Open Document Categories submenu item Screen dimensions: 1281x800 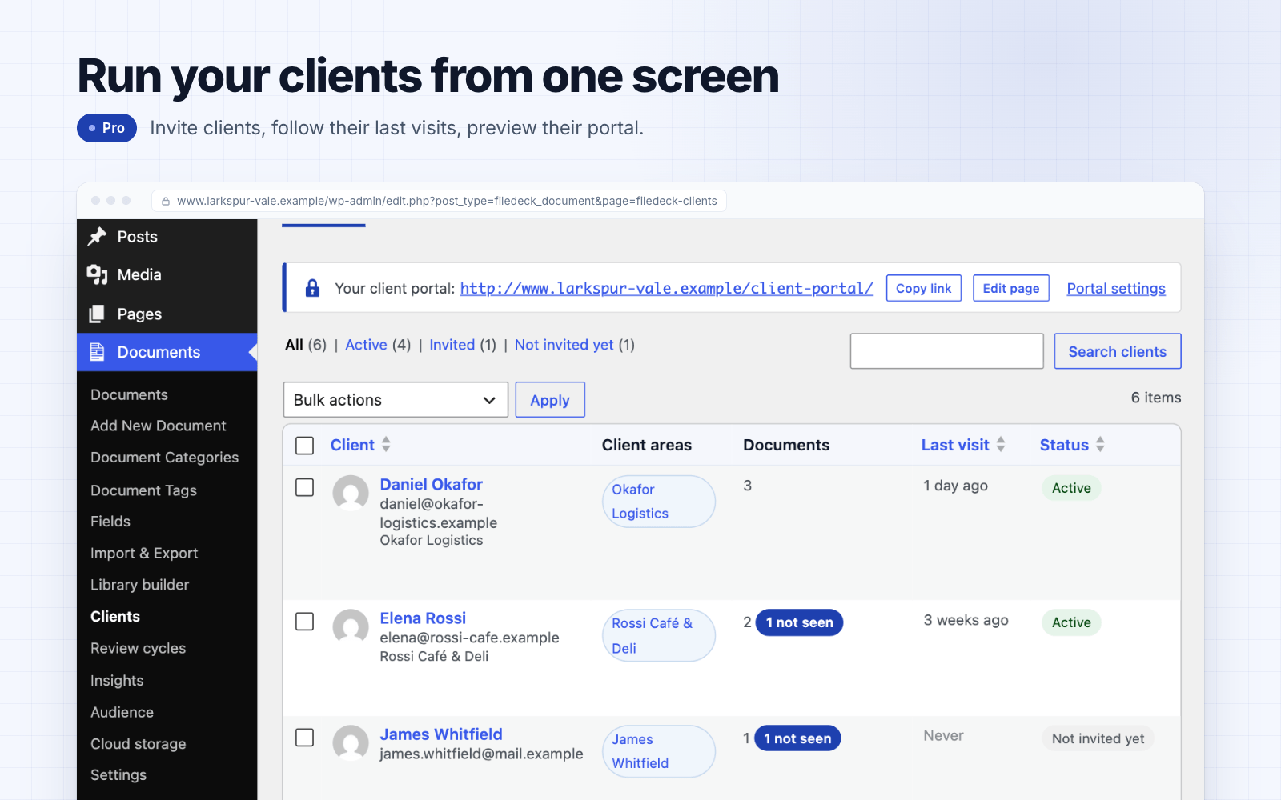click(164, 458)
